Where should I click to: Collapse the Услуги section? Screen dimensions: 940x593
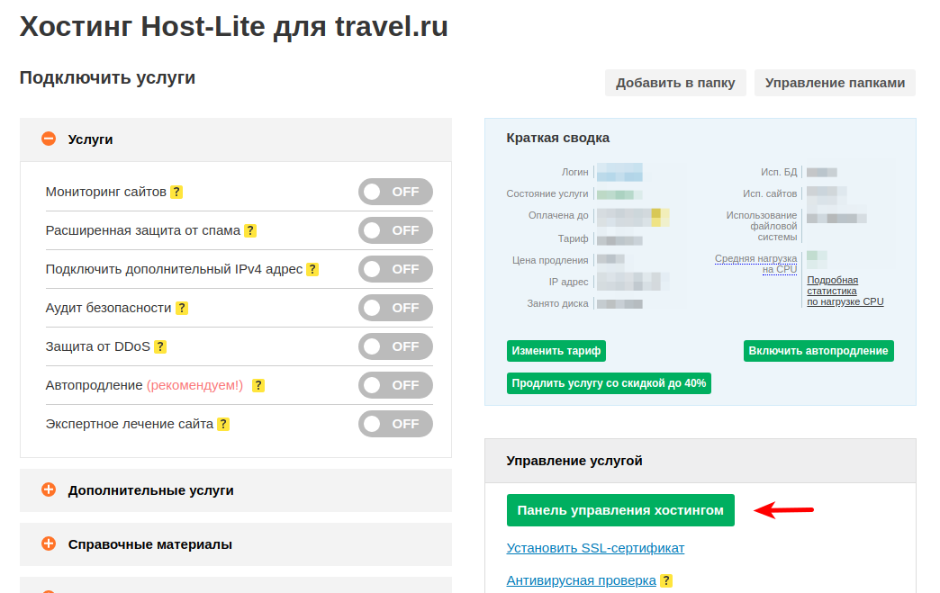(49, 139)
